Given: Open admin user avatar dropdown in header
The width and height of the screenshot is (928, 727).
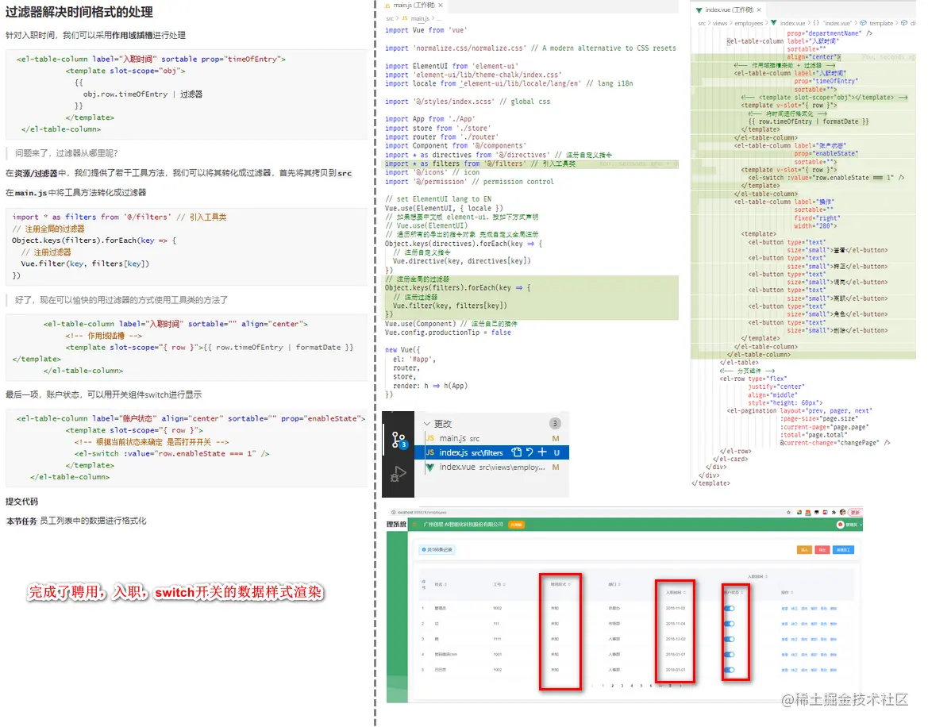Looking at the screenshot, I should click(x=849, y=525).
